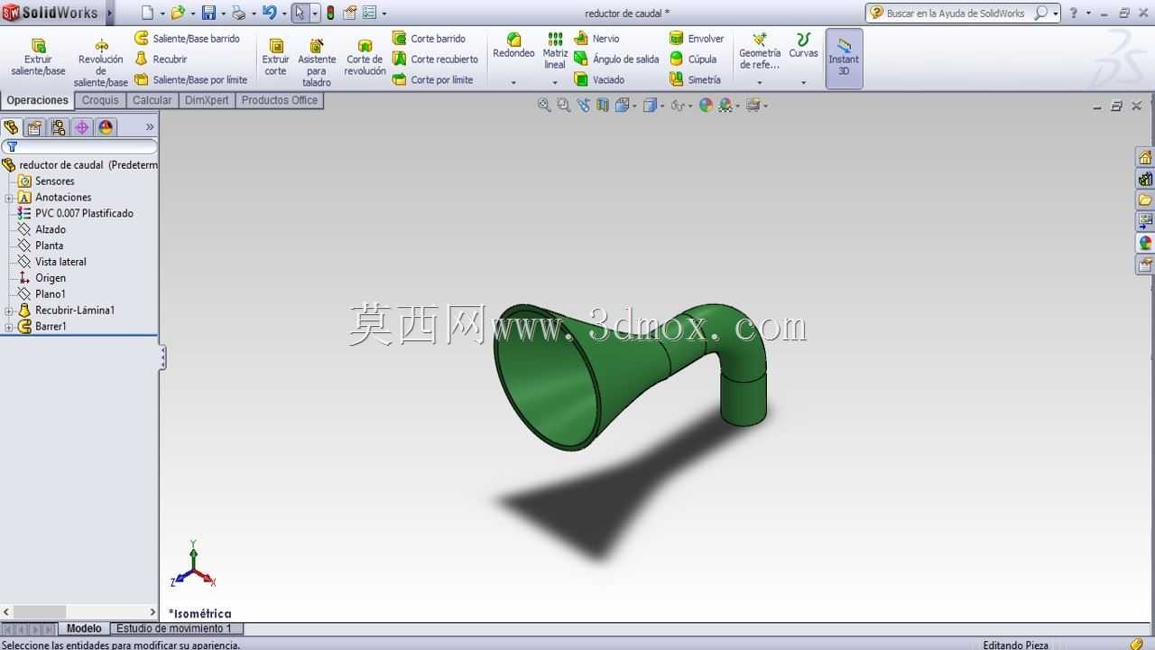Click the Print icon
Screen dimensions: 1155x650
238,13
